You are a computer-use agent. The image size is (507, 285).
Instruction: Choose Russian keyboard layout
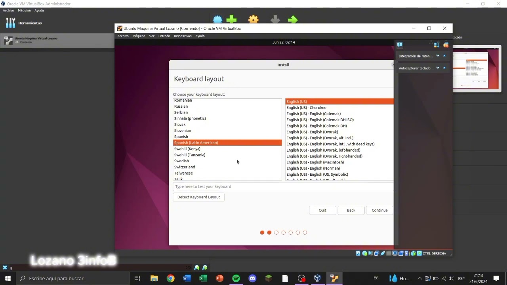point(227,106)
